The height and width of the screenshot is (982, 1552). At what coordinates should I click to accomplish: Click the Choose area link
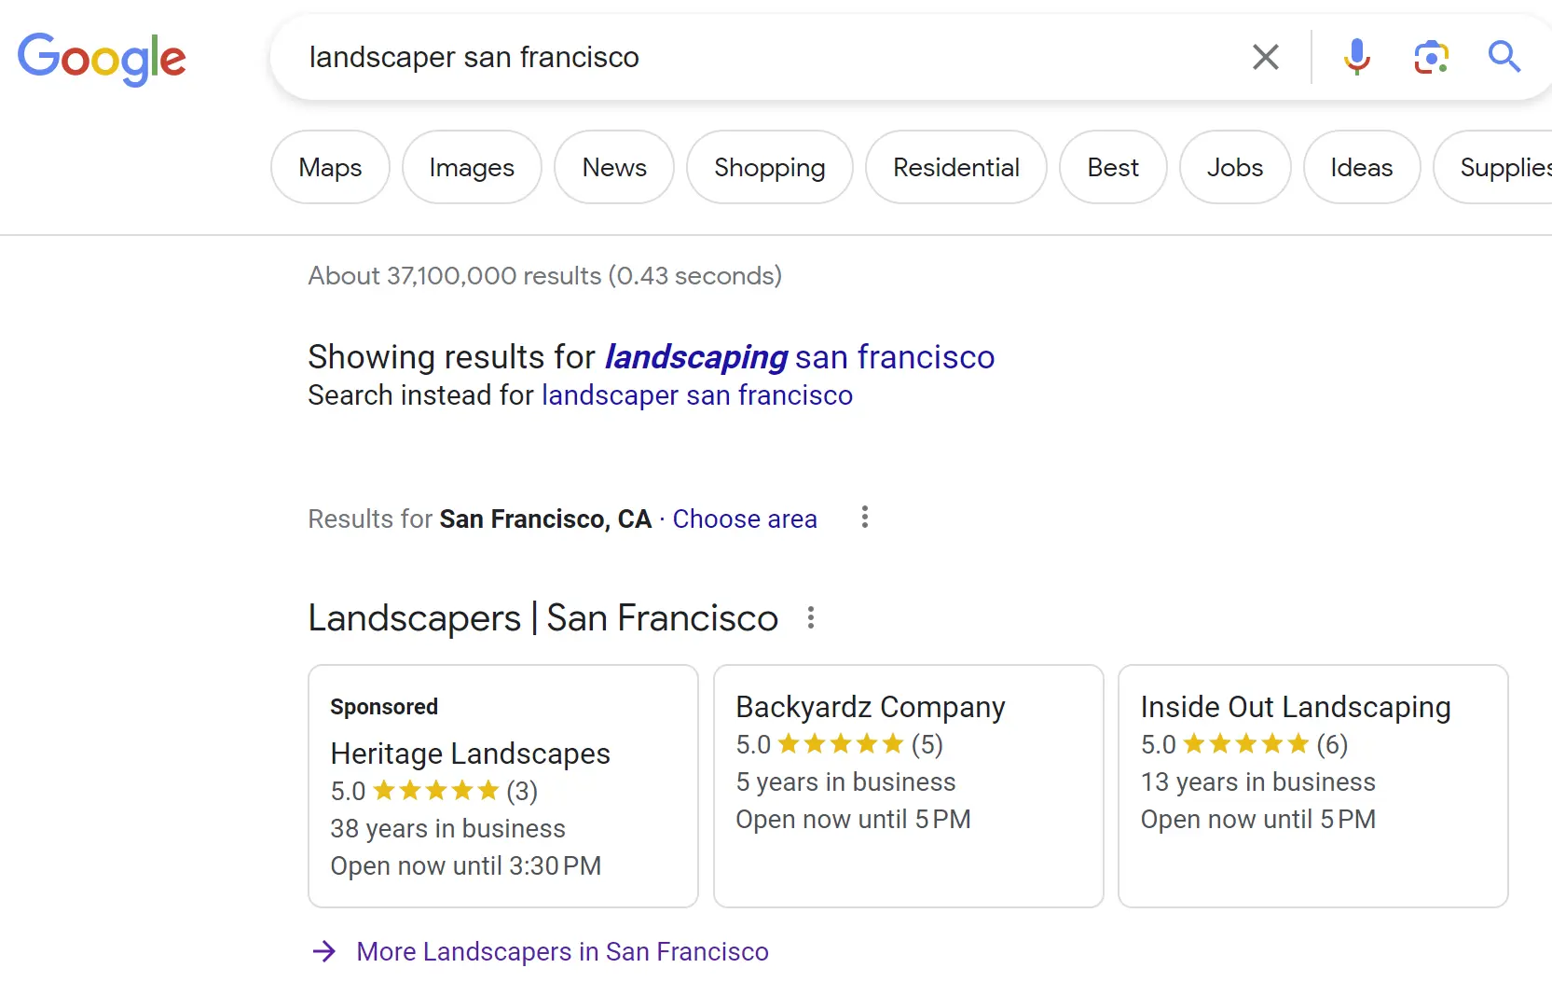745,519
